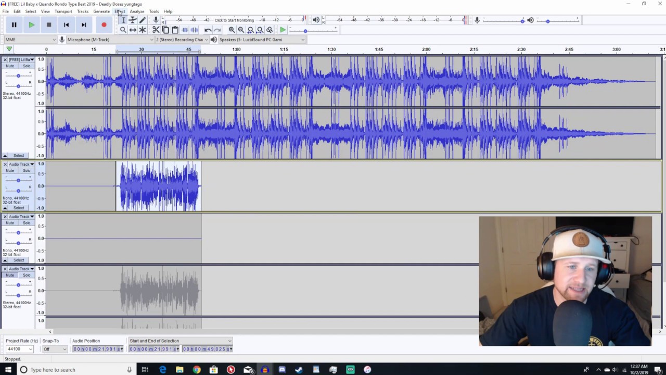The image size is (666, 375).
Task: Open the Snap-To Off dropdown
Action: tap(55, 349)
